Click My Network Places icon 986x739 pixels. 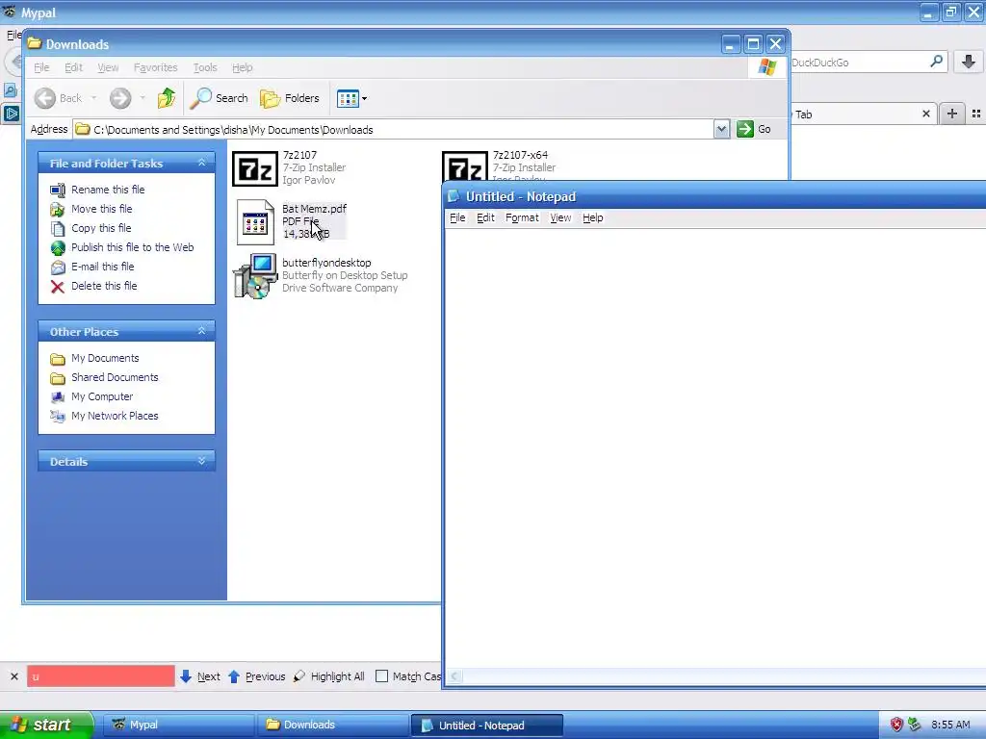[x=58, y=416]
